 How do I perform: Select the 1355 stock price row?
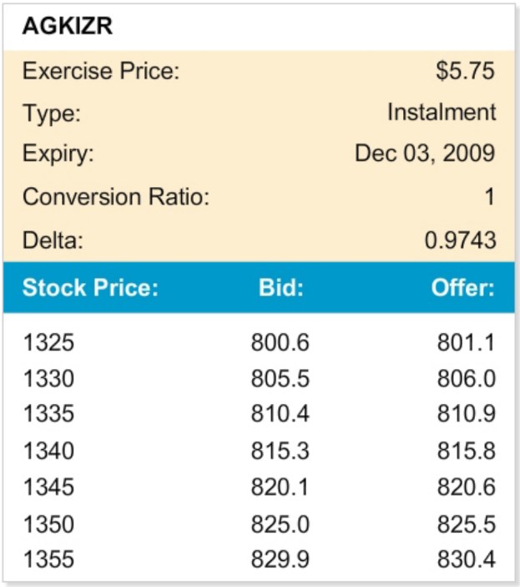48,560
